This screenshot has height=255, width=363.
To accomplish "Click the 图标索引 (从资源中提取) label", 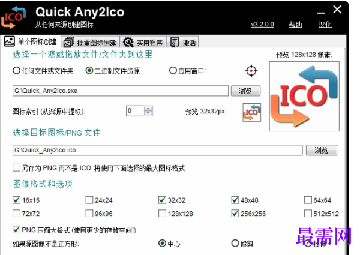I will [x=49, y=112].
